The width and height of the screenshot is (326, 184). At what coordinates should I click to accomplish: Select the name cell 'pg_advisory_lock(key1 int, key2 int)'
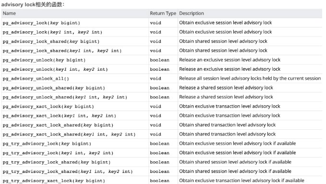pos(52,32)
